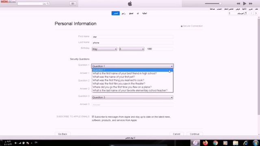
Task: Select the highlighted blue Store tab
Action: coord(115,13)
